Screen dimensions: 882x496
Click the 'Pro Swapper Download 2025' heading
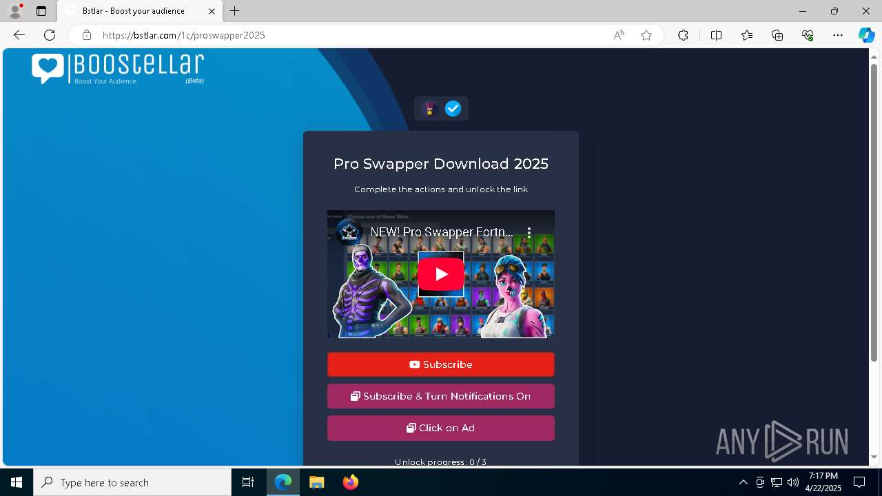[x=441, y=164]
